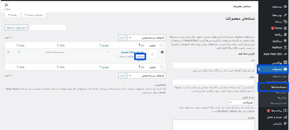Sort by تعداد in the top table header
Screen dimensions: 289x130
pos(21,45)
